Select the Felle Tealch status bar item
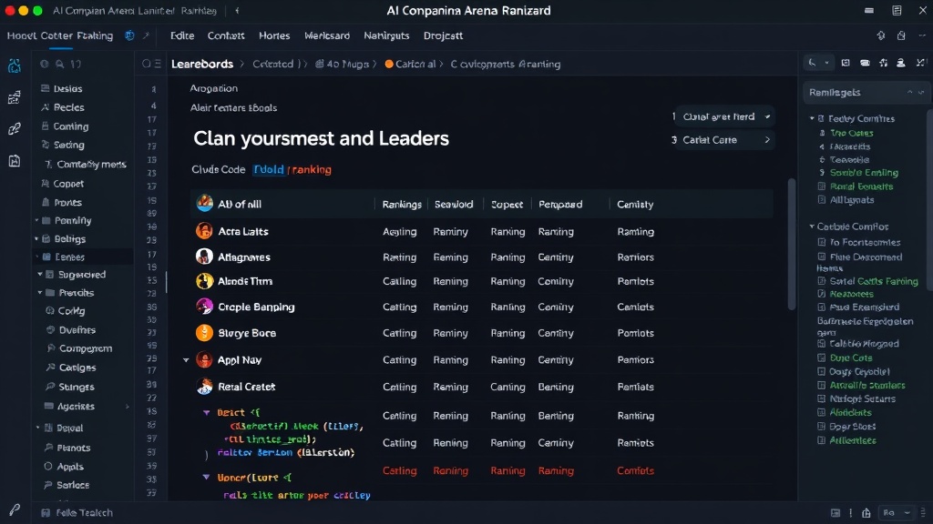 [77, 513]
